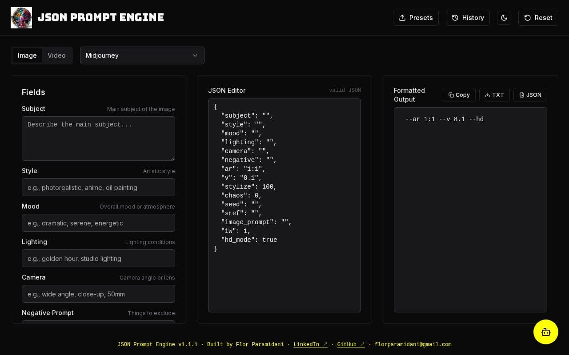Viewport: 569px width, 355px height.
Task: Click the "image_prompt" line in JSON
Action: click(x=256, y=222)
